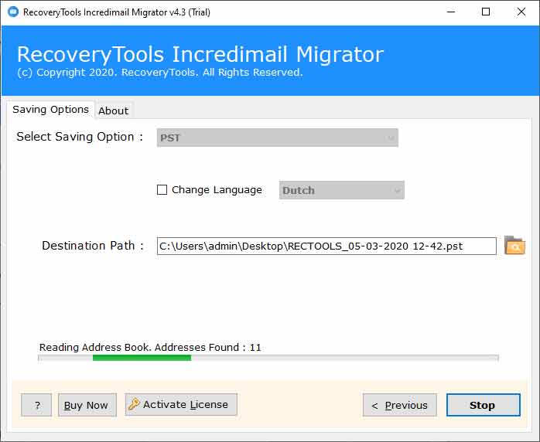
Task: Tick the Change Language checkbox
Action: pos(162,190)
